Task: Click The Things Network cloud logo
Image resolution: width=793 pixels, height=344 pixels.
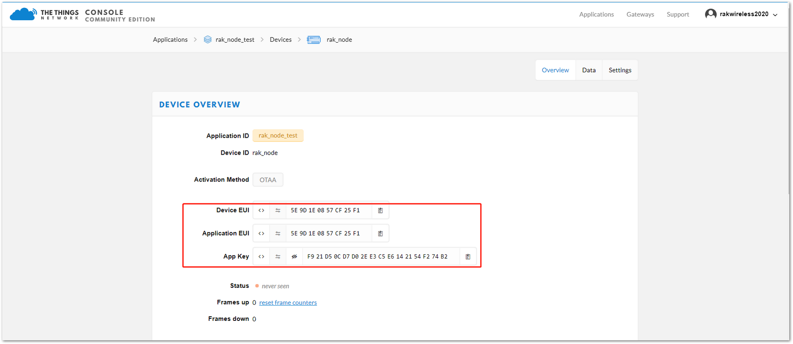Action: pyautogui.click(x=23, y=14)
